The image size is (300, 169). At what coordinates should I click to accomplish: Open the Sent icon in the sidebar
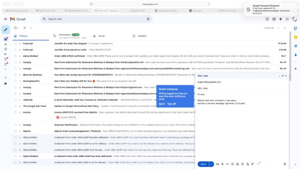[5, 54]
